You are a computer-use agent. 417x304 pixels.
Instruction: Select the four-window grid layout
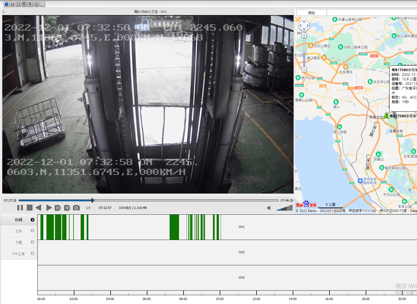[x=19, y=4]
